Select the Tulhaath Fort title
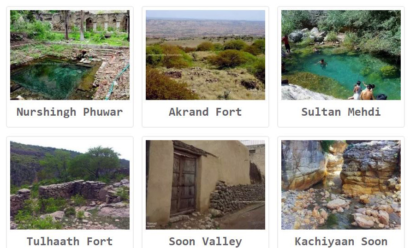The height and width of the screenshot is (248, 410). click(70, 242)
